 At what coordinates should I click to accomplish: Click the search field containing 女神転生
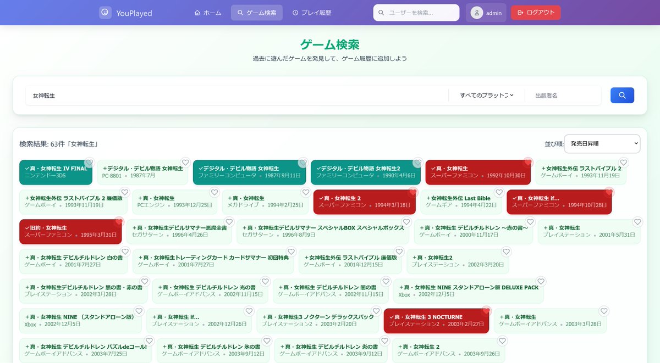point(237,96)
